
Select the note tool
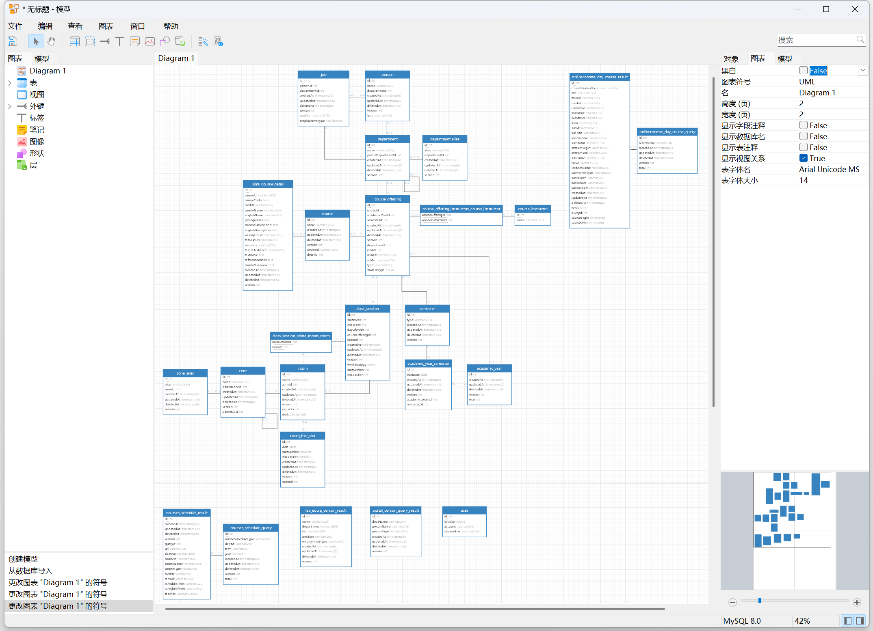[x=135, y=41]
